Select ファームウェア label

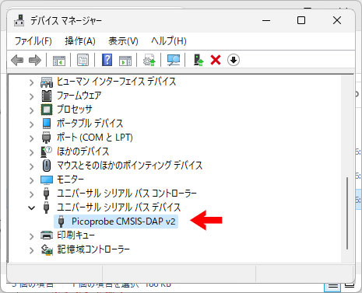79,96
